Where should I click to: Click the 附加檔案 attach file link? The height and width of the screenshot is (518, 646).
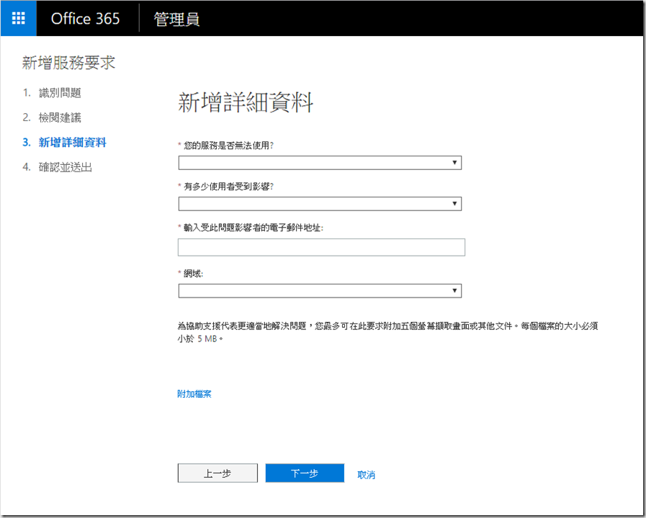click(194, 394)
